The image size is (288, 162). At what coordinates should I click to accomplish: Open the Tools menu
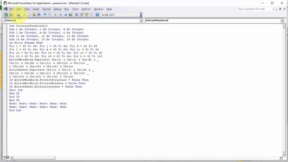point(75,9)
